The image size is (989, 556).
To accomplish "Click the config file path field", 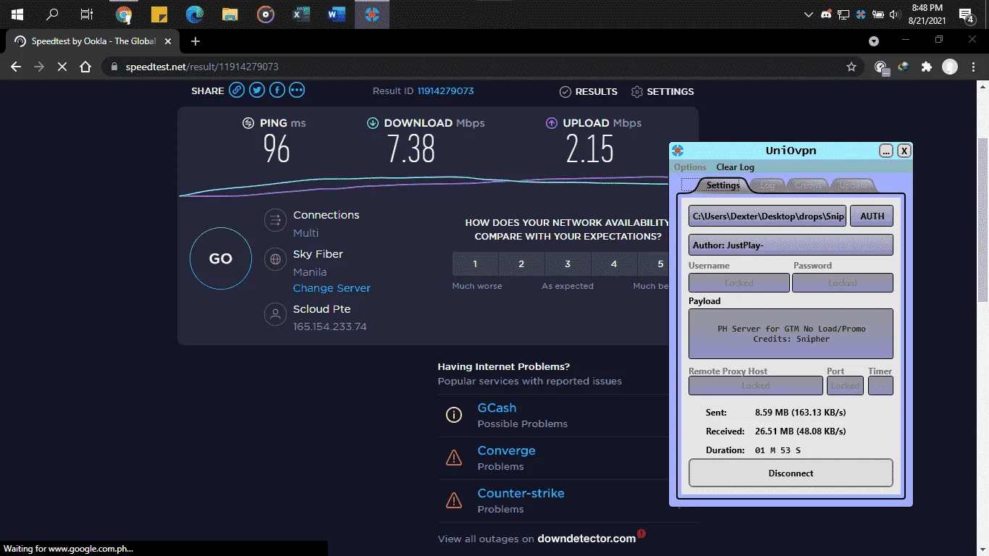I will (x=767, y=216).
